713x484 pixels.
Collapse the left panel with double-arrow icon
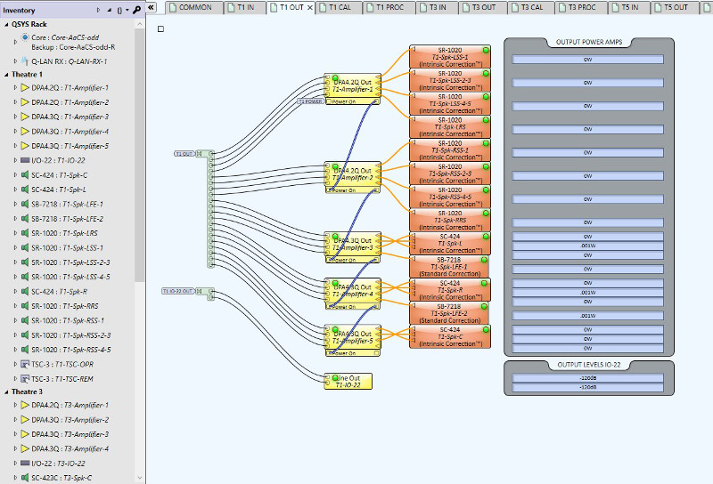click(152, 7)
